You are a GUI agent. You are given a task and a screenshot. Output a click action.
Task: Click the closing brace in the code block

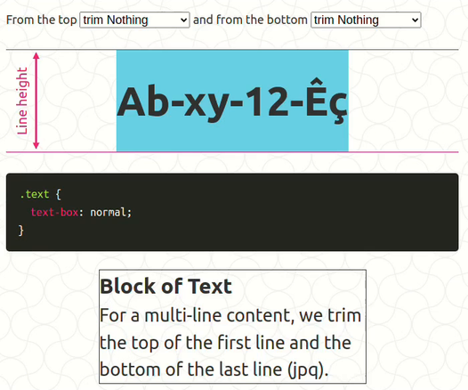tap(20, 231)
